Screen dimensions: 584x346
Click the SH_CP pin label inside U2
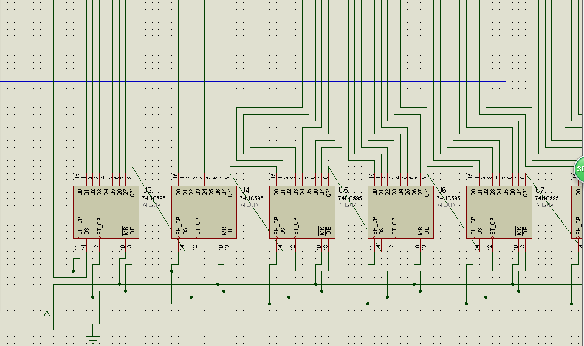tap(80, 226)
